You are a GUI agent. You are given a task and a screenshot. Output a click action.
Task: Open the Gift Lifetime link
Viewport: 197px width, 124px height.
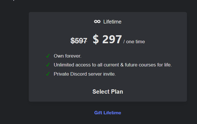108,113
